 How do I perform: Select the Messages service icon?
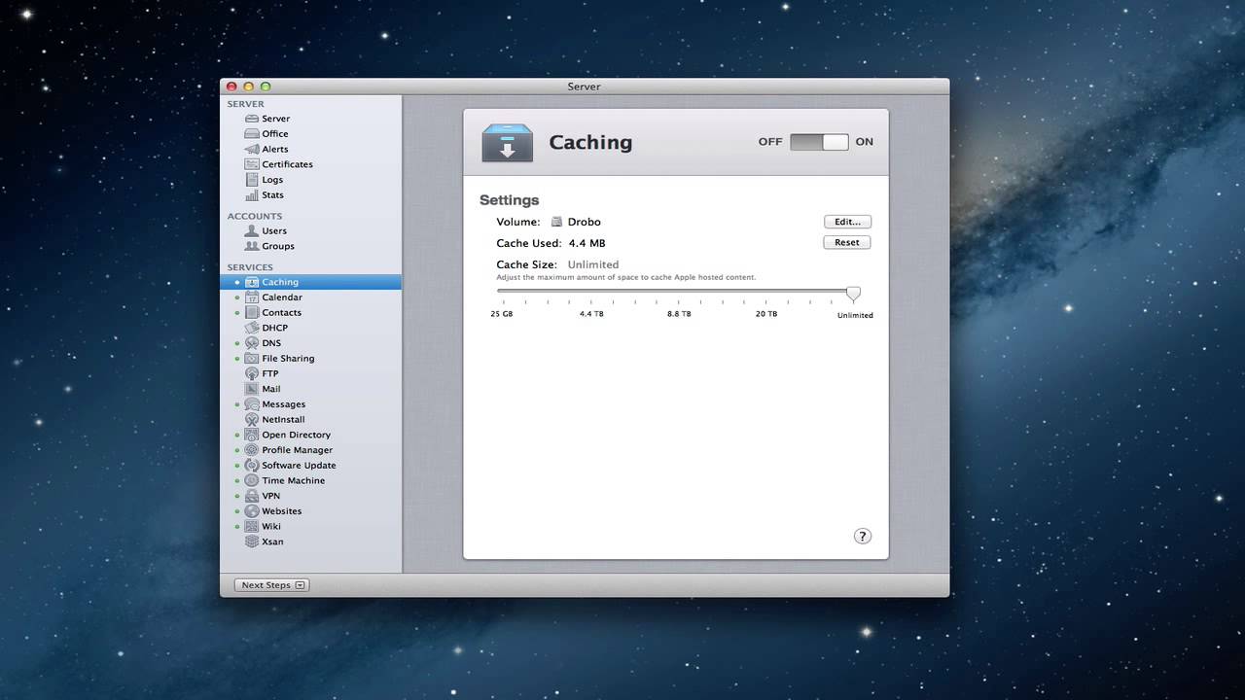pyautogui.click(x=252, y=404)
